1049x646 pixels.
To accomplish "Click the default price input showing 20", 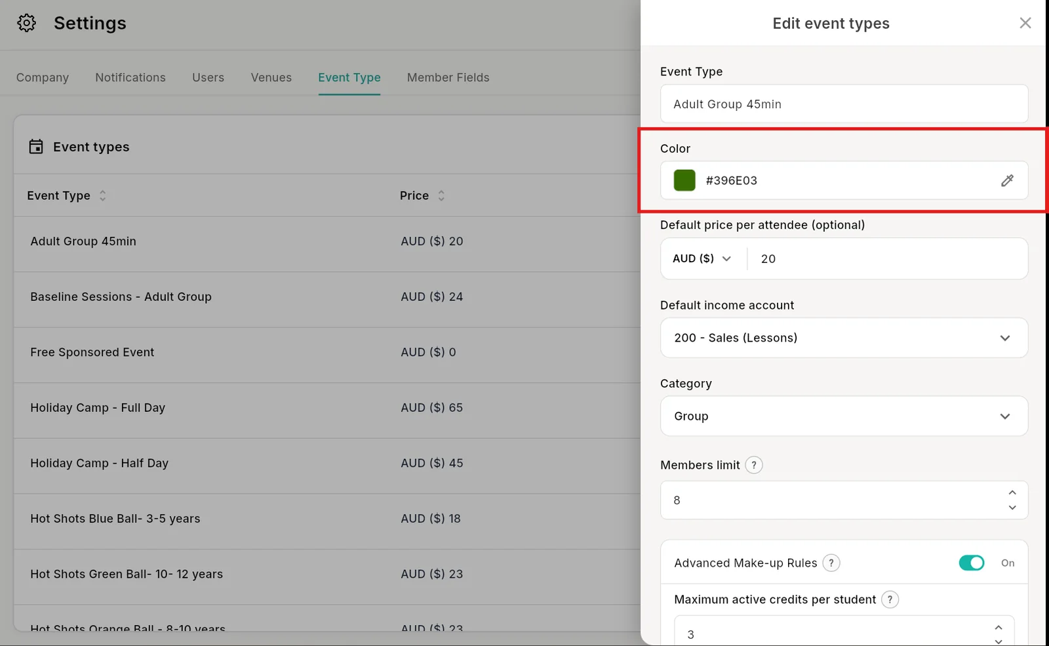I will tap(888, 258).
